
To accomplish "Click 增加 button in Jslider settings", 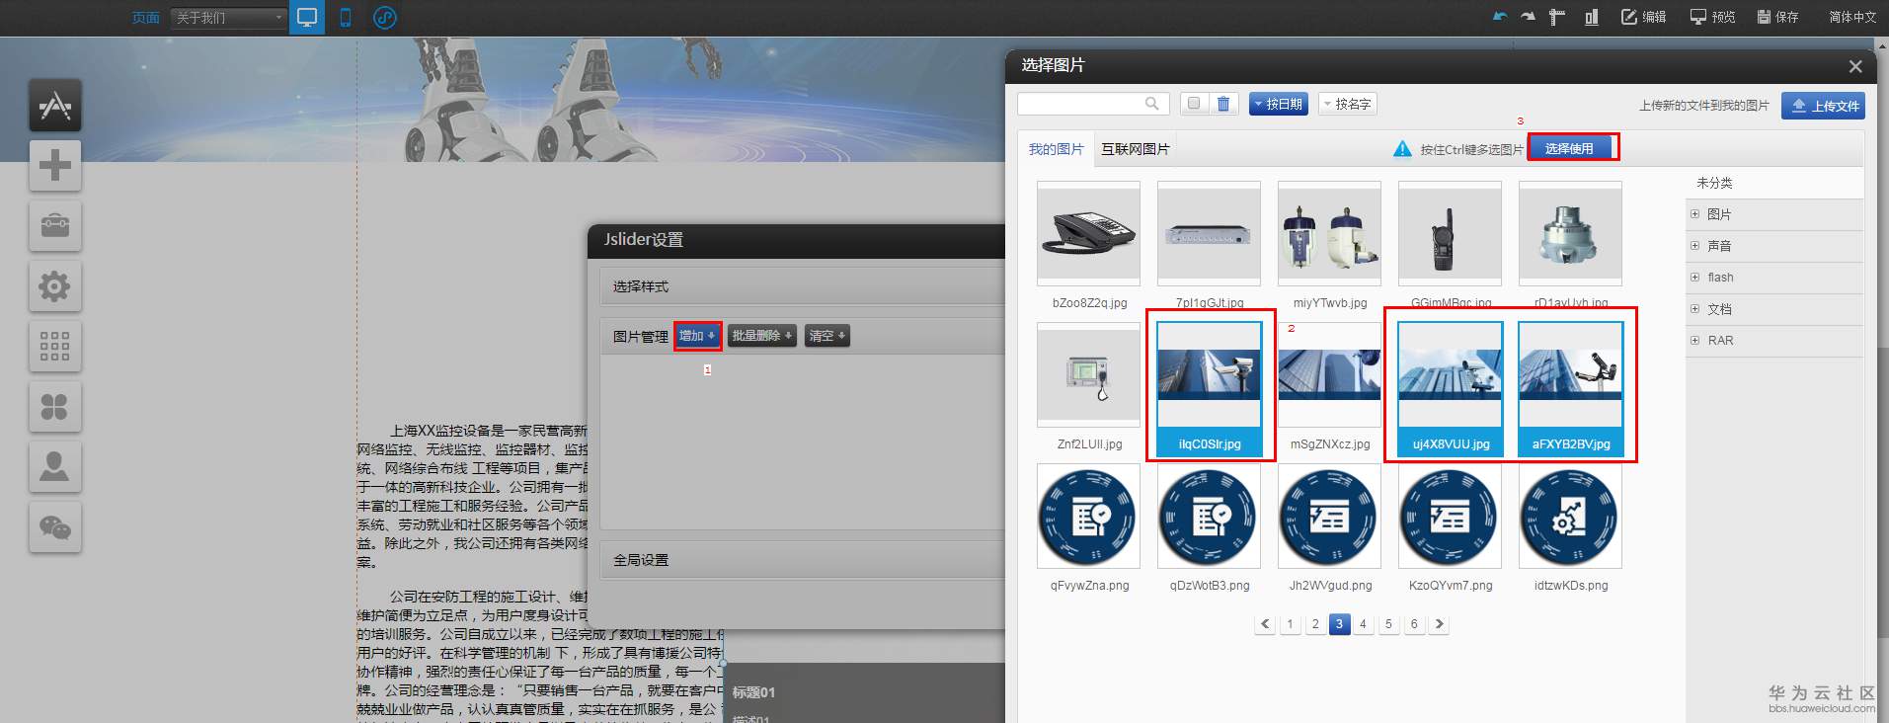I will coord(697,336).
